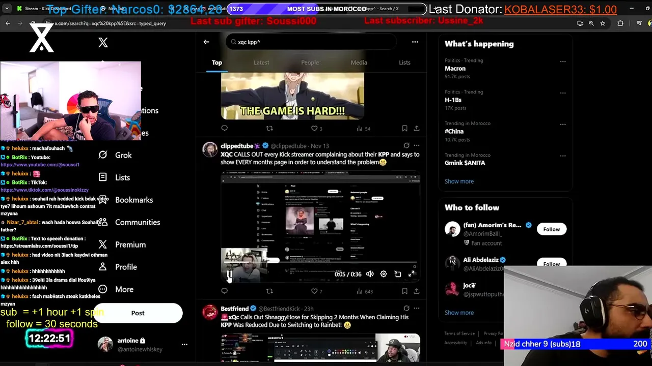Switch to the Lists search tab
Screen dimensions: 652x366
pyautogui.click(x=404, y=63)
